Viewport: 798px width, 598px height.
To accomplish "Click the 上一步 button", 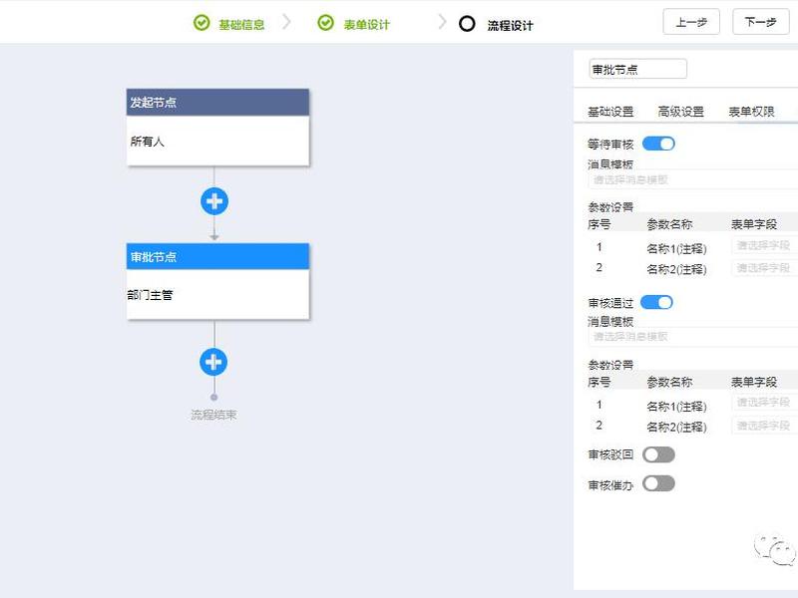I will tap(691, 22).
